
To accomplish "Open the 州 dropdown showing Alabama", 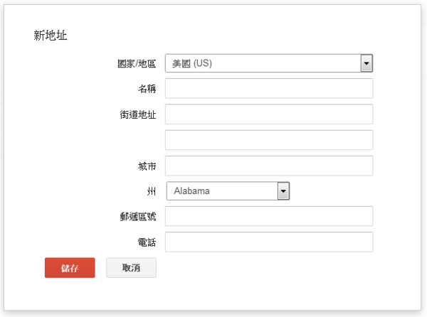I will point(221,190).
